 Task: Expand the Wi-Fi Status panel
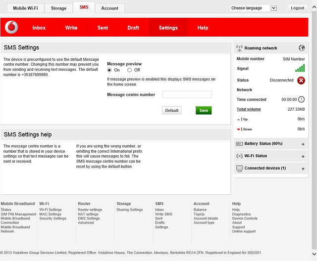(x=303, y=157)
